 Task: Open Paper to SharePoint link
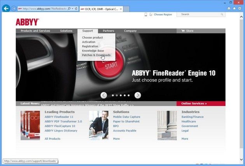(126, 121)
